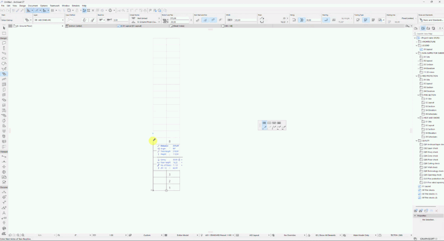The image size is (444, 241).
Task: Click the No Overrides status bar option
Action: (x=290, y=235)
